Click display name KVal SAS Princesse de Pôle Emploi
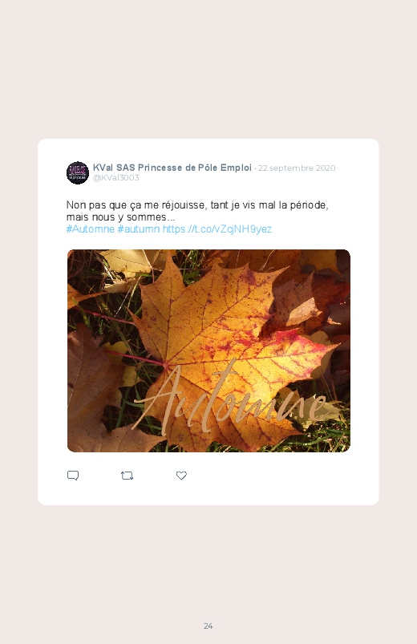The width and height of the screenshot is (417, 644). 172,168
